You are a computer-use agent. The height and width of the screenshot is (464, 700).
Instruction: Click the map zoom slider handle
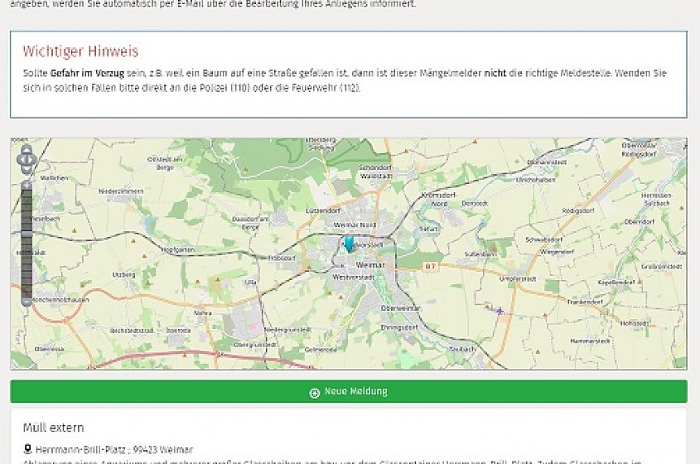[x=27, y=234]
